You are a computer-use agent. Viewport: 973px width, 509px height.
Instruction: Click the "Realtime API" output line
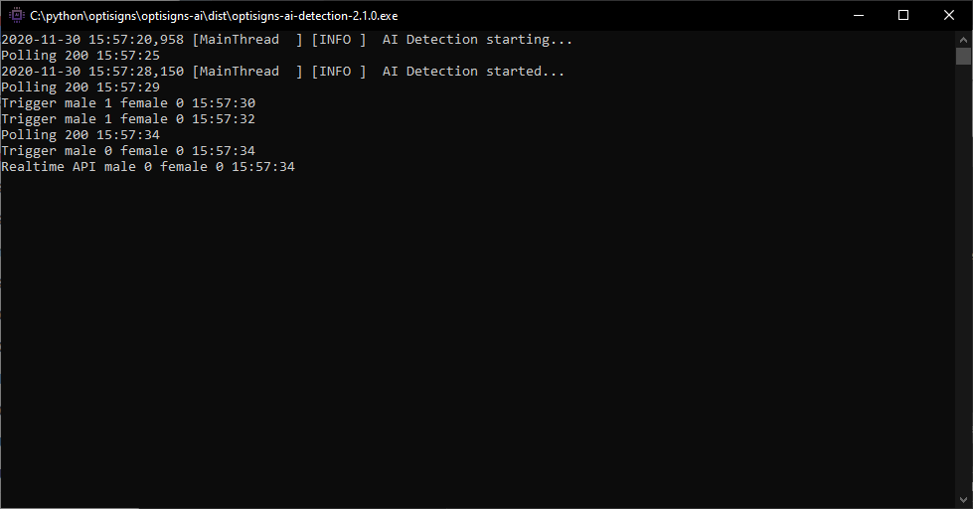pyautogui.click(x=148, y=167)
